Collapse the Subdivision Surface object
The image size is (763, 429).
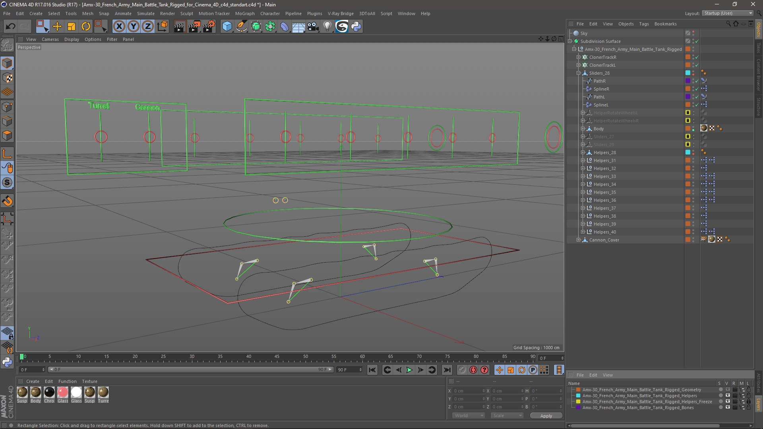click(570, 41)
